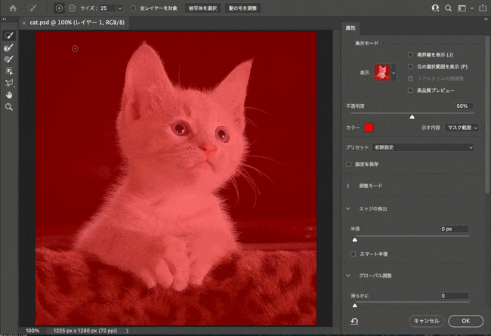Select the Refine Edge Brush tool
The height and width of the screenshot is (336, 491).
coord(9,48)
